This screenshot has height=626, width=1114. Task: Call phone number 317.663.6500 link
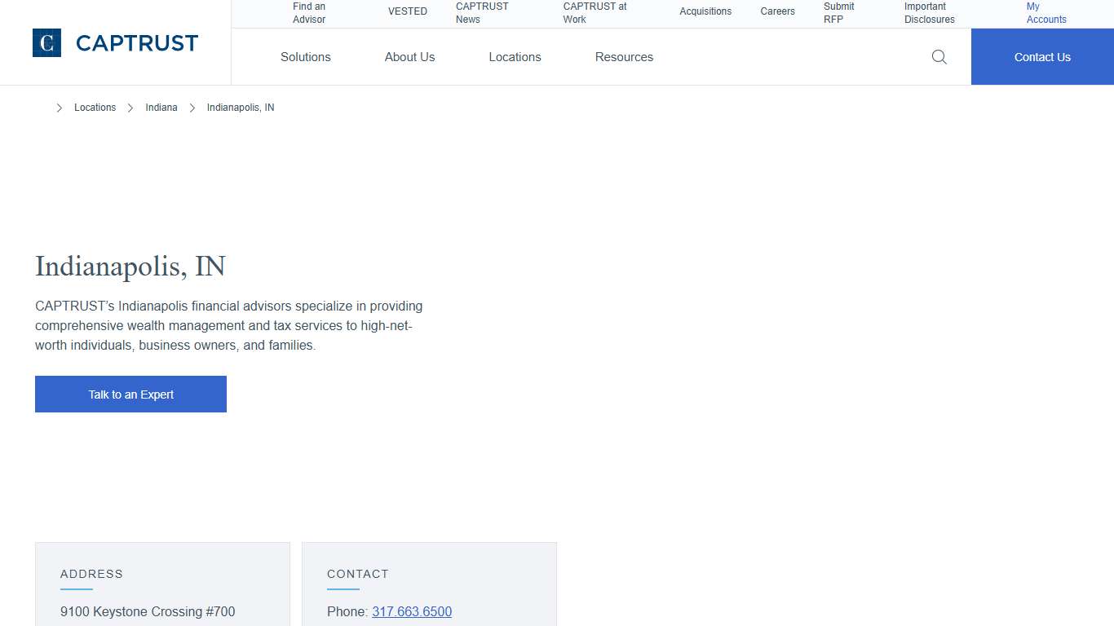click(x=412, y=611)
